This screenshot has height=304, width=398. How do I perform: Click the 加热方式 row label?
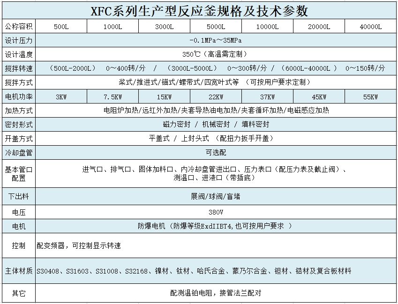tap(19, 111)
